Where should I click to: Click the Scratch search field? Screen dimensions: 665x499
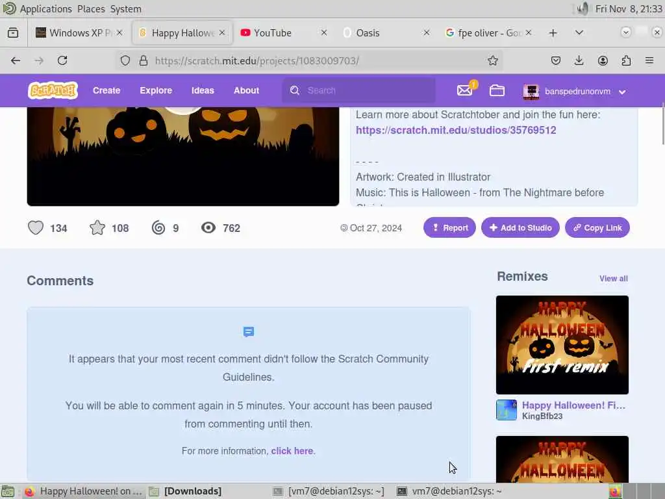[358, 90]
